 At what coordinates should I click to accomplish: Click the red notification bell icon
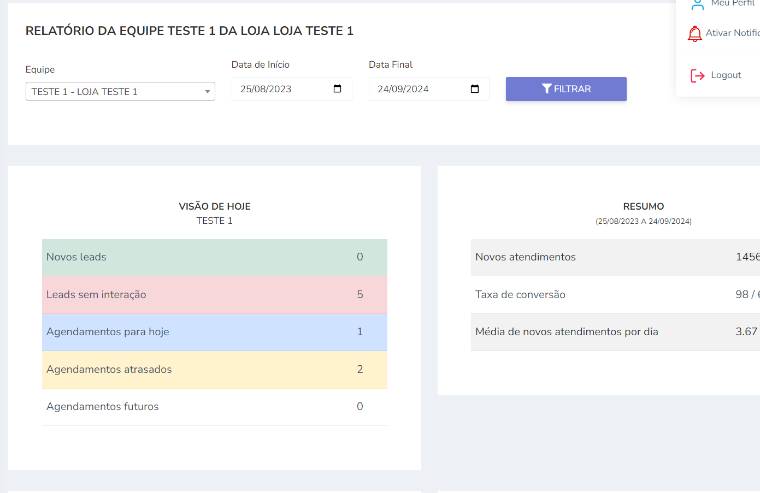[x=694, y=34]
